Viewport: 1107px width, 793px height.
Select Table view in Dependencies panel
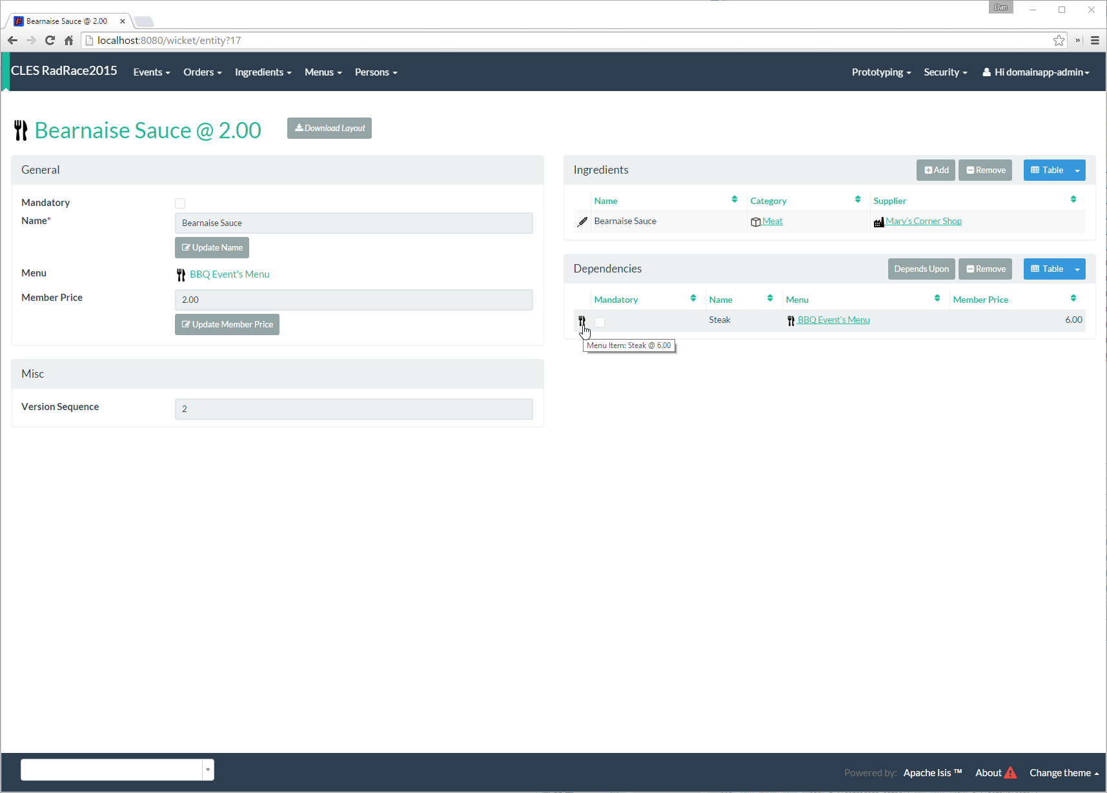(x=1047, y=269)
